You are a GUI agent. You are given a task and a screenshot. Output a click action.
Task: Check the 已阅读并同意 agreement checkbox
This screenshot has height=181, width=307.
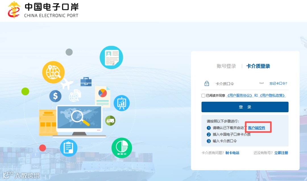point(203,95)
